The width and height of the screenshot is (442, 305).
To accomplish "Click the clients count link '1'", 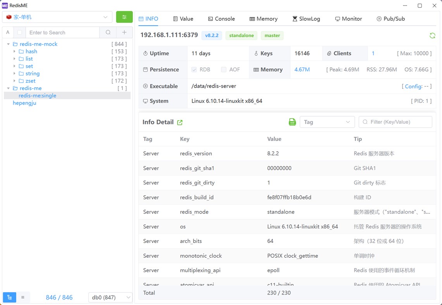I will (373, 53).
